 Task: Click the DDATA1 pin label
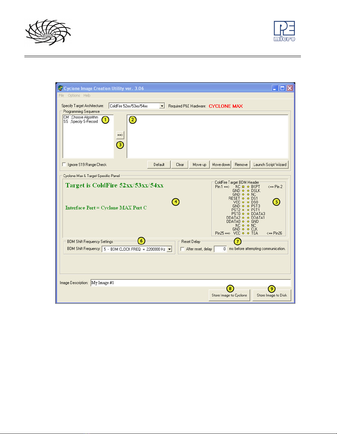258,218
